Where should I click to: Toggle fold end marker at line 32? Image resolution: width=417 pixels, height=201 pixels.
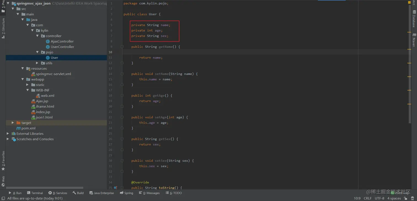pyautogui.click(x=122, y=171)
